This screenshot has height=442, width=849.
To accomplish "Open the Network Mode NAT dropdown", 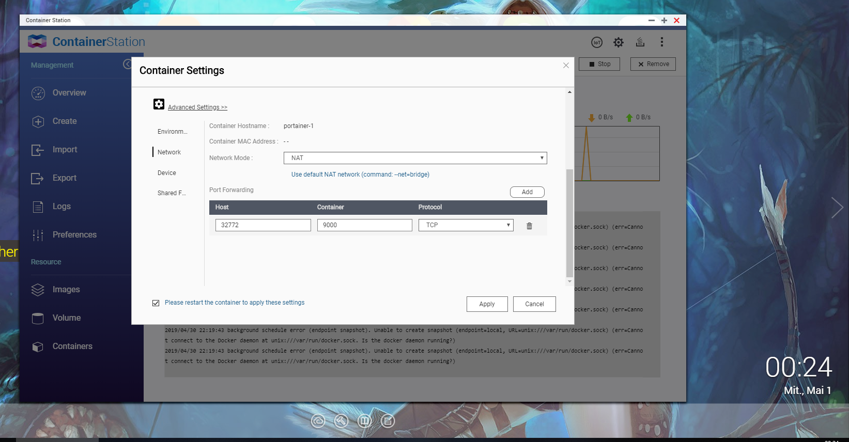I will point(415,158).
